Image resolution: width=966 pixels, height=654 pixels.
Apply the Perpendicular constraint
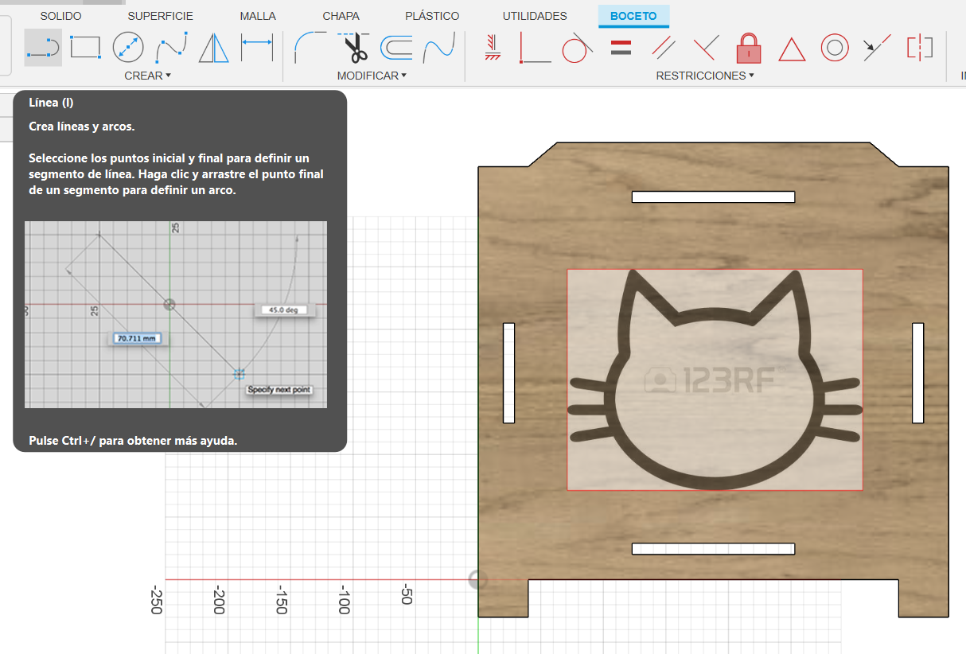pyautogui.click(x=706, y=48)
